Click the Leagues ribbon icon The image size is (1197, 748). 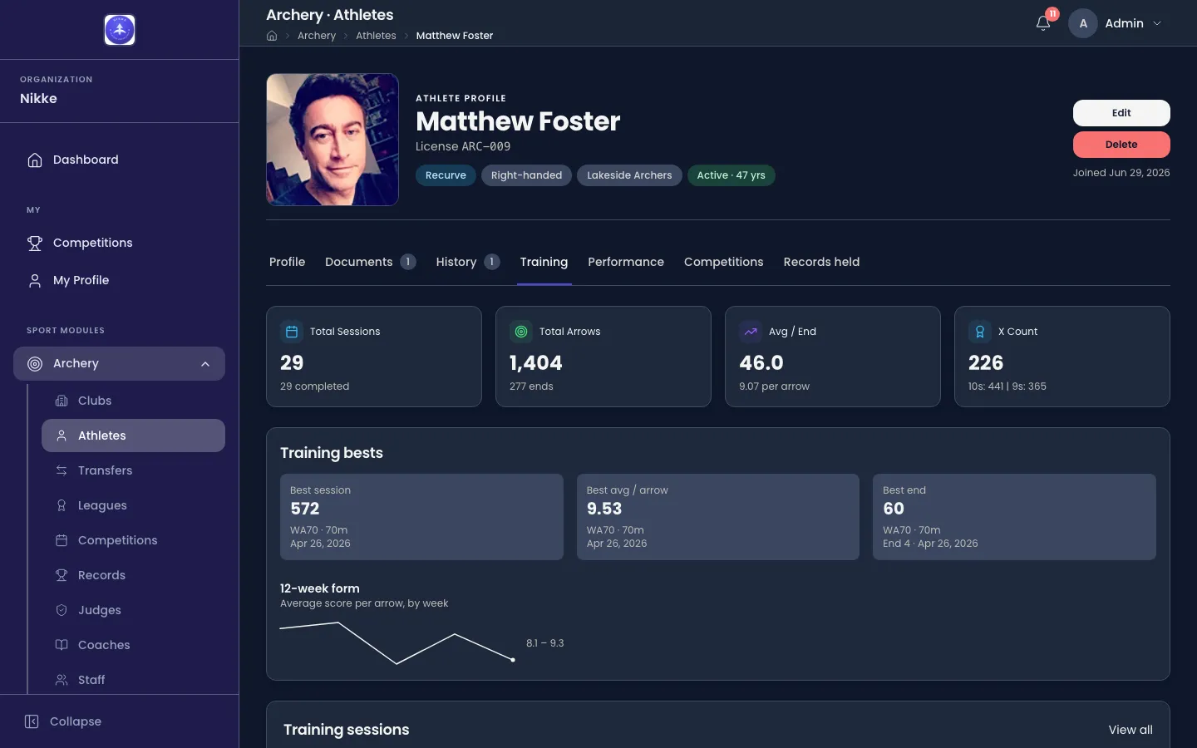coord(62,505)
